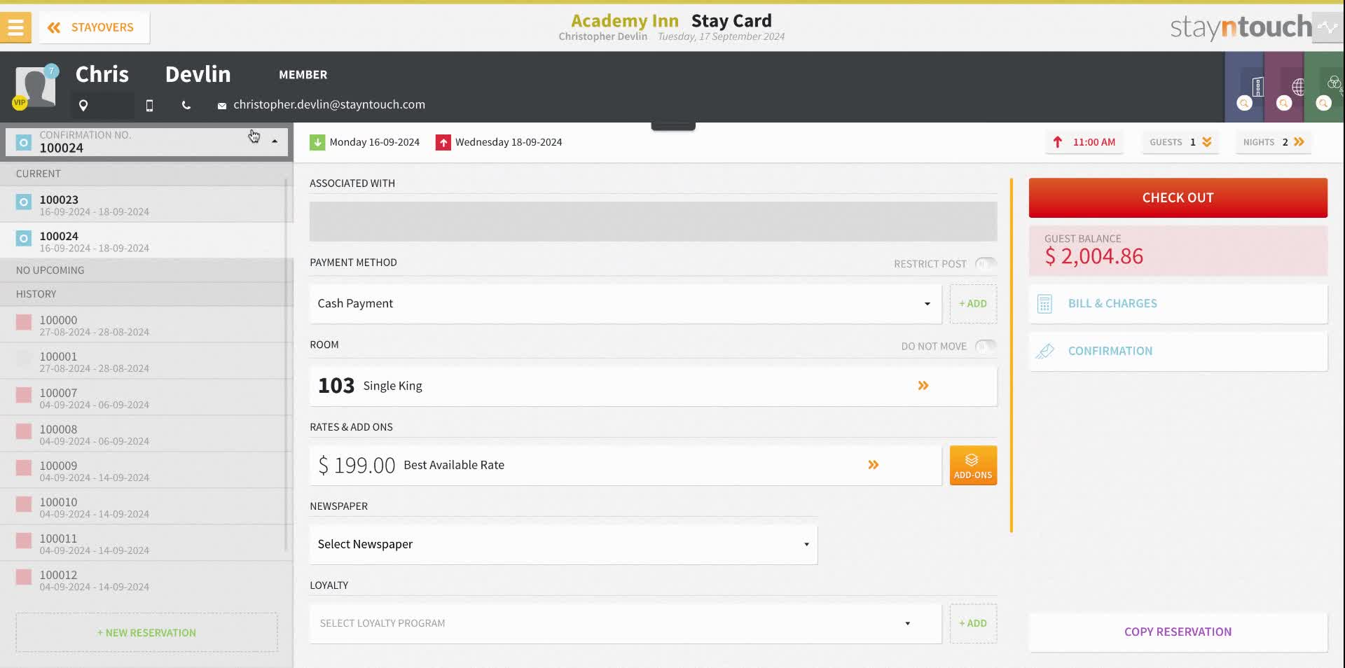The height and width of the screenshot is (668, 1345).
Task: Click Copy Reservation
Action: coord(1178,632)
